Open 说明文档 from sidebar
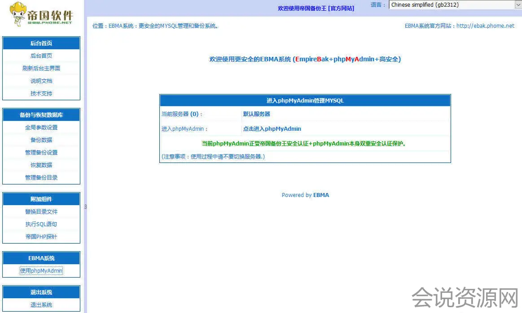 click(41, 81)
